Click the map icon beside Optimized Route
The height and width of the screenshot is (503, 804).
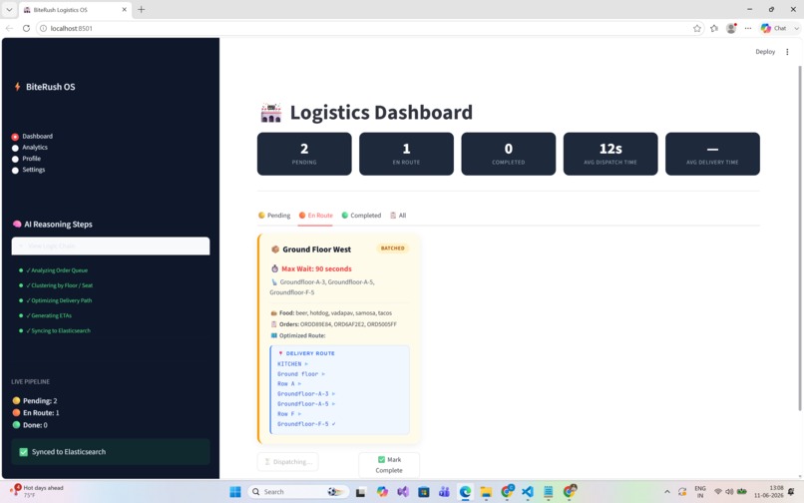[x=273, y=335]
